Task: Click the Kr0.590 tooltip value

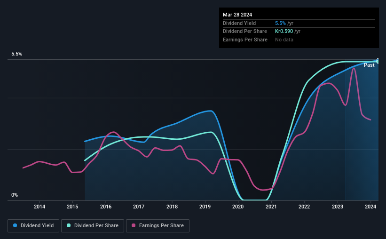Action: (x=284, y=32)
